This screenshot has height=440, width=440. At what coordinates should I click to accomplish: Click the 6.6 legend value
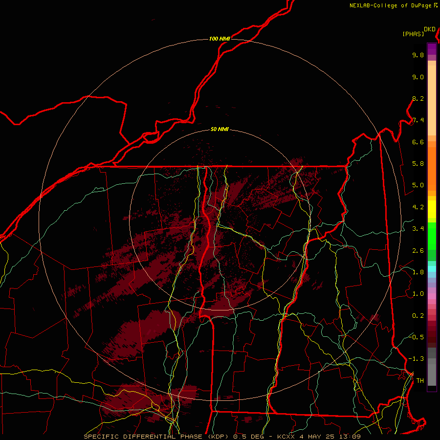click(x=418, y=142)
